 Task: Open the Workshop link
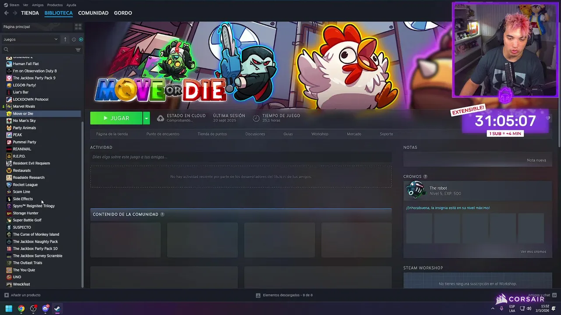point(320,134)
